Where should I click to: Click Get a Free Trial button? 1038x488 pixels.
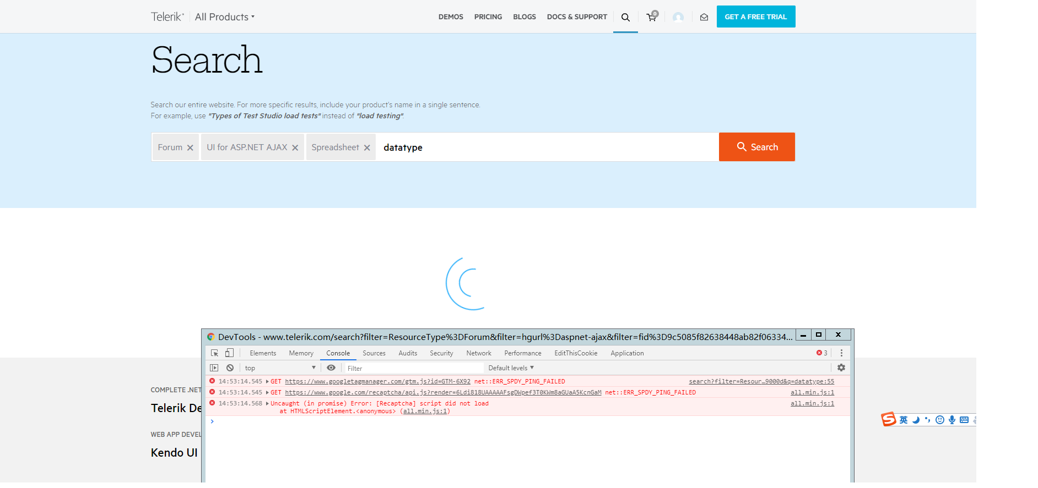756,17
